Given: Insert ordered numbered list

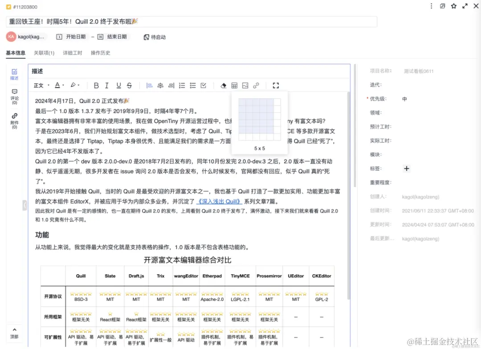Looking at the screenshot, I should coord(182,85).
